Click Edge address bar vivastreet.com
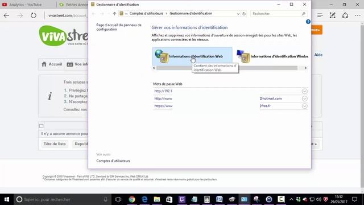 67,15
